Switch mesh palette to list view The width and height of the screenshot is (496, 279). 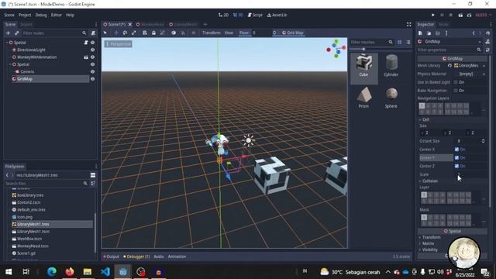(408, 42)
